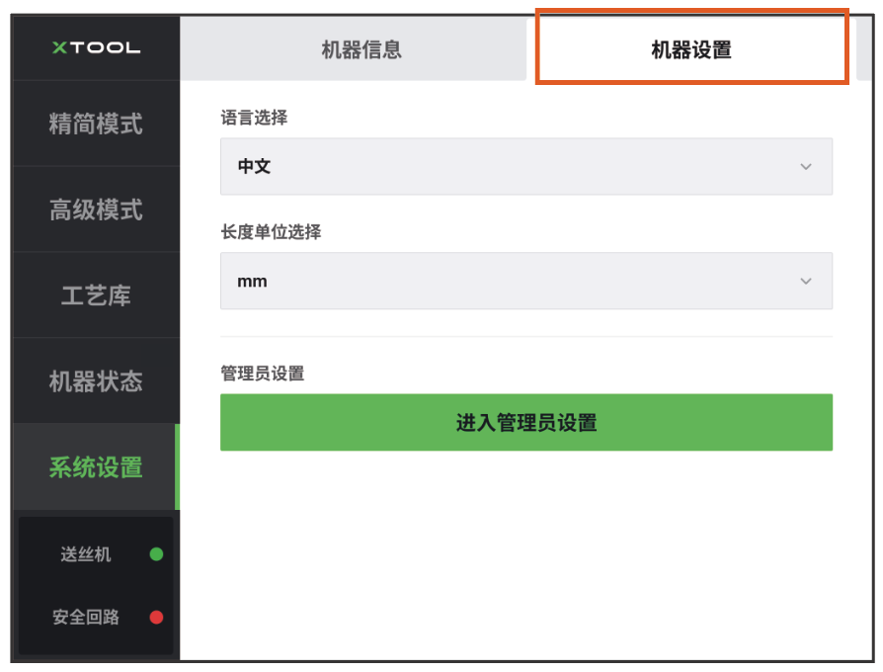Image resolution: width=883 pixels, height=672 pixels.
Task: Open 精简模式 in the sidebar
Action: [96, 125]
